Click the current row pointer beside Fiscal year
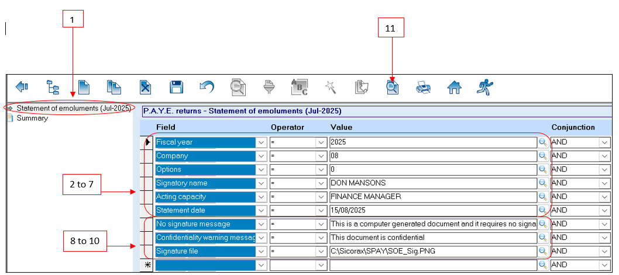The width and height of the screenshot is (619, 275). [147, 142]
